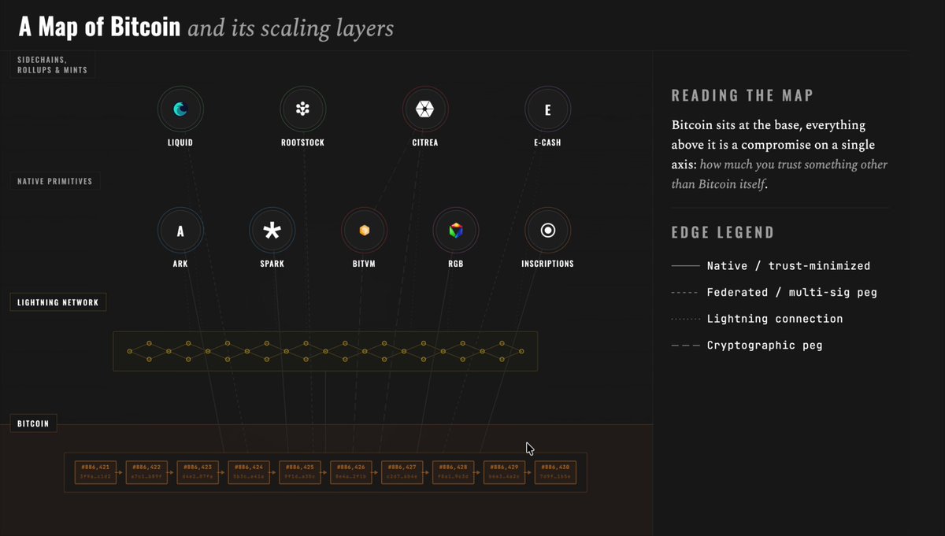945x536 pixels.
Task: Click the 'A Map of Bitcoin' title
Action: 100,28
